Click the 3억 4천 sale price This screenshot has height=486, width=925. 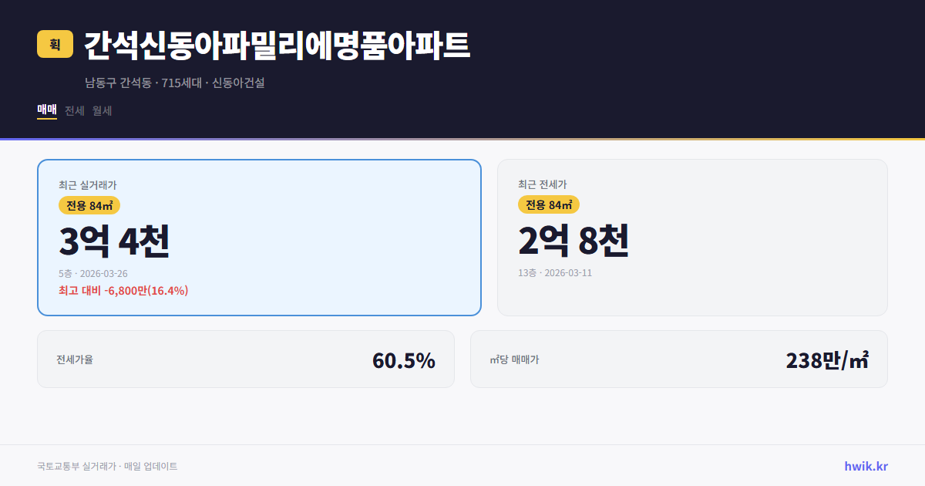(114, 240)
